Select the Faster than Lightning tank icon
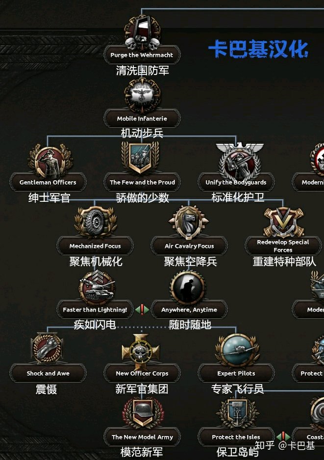 point(96,288)
